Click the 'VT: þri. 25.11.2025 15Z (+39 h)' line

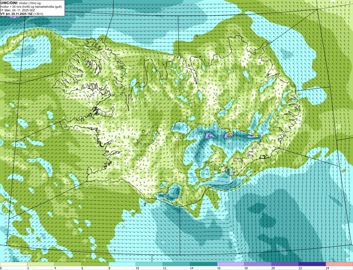[22, 14]
